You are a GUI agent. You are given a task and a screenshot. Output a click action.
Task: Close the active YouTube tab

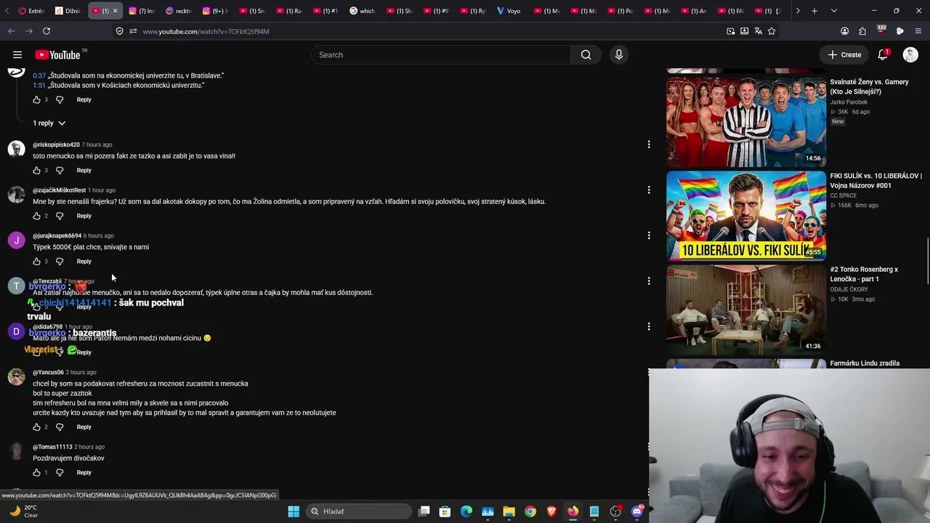click(115, 11)
